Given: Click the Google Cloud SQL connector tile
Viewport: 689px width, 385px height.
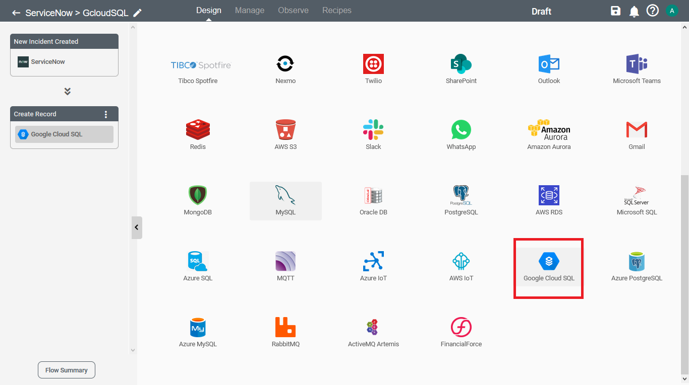Looking at the screenshot, I should click(549, 267).
